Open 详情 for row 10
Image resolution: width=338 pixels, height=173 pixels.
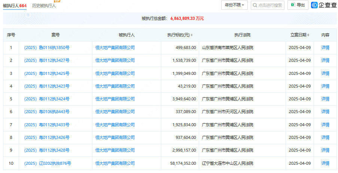325,163
